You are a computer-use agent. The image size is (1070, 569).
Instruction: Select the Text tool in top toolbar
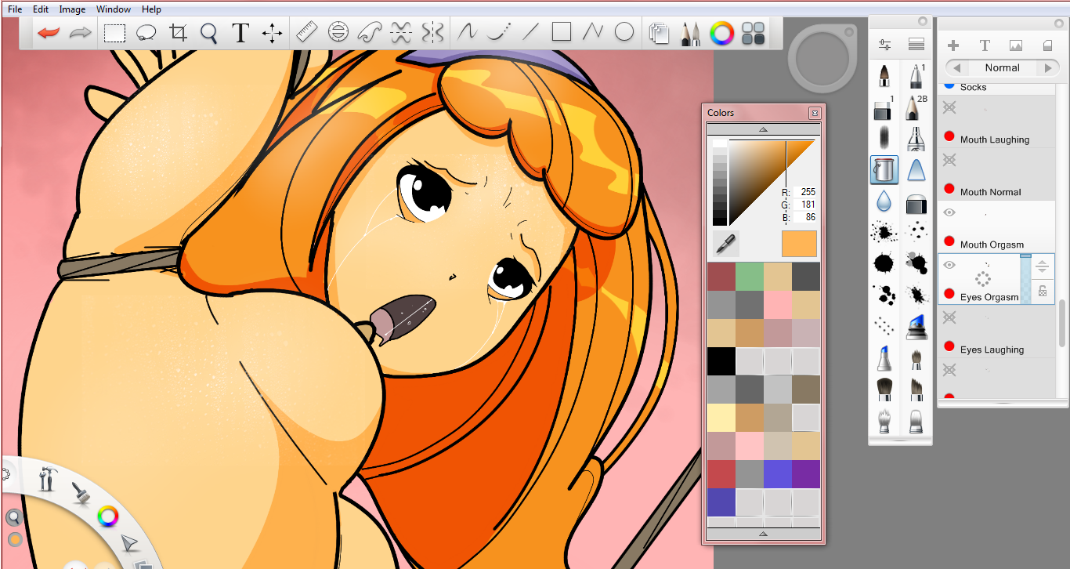(x=240, y=33)
